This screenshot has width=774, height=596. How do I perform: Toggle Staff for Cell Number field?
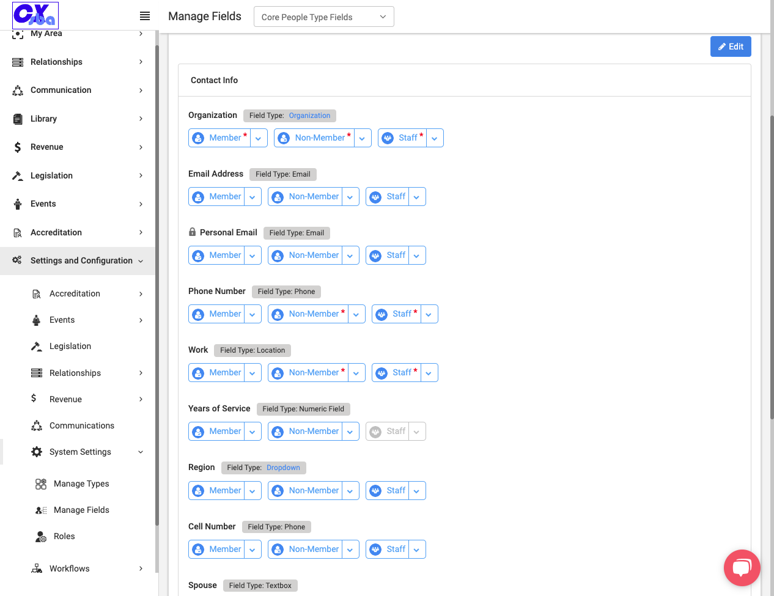(x=388, y=550)
